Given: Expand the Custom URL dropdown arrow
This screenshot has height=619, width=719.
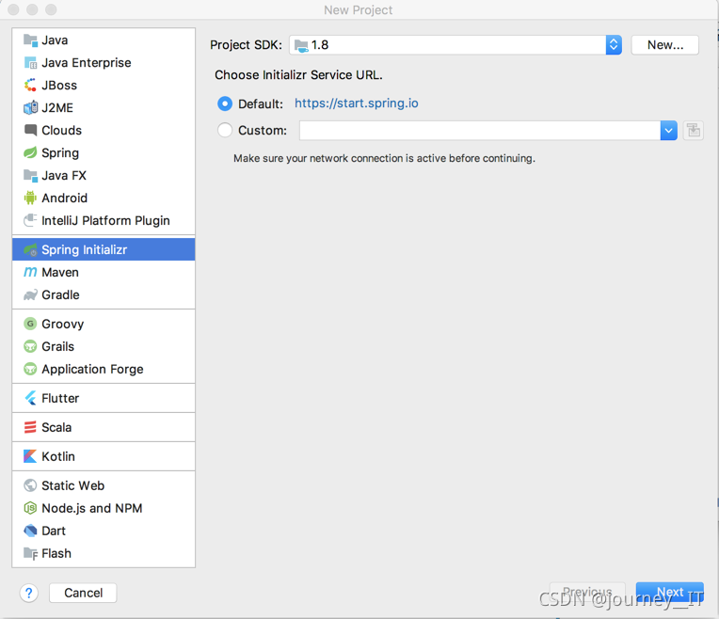Looking at the screenshot, I should click(669, 131).
